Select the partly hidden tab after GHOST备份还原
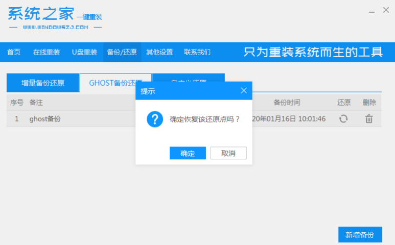The image size is (395, 245). pos(189,78)
